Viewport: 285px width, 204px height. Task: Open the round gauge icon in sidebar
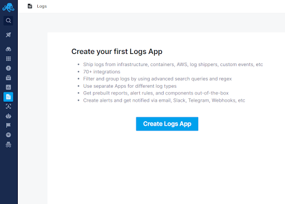pos(8,135)
